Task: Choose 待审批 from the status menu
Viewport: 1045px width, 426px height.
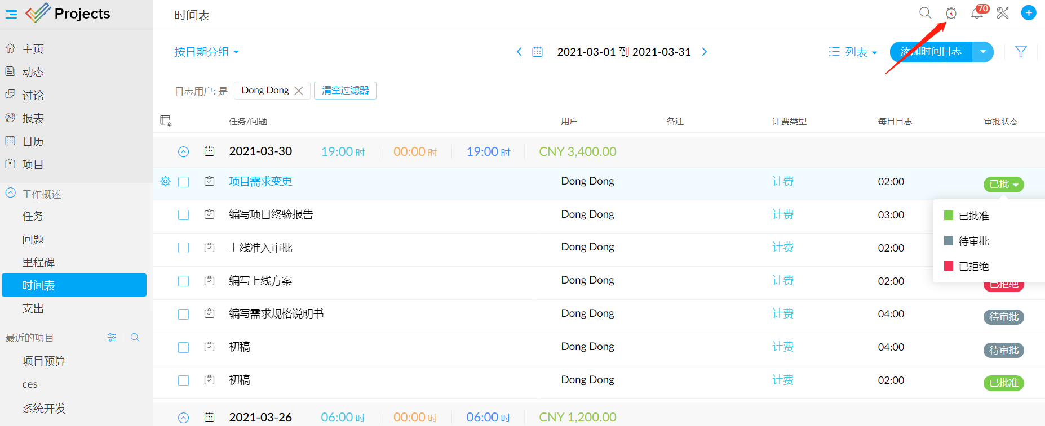Action: coord(973,241)
